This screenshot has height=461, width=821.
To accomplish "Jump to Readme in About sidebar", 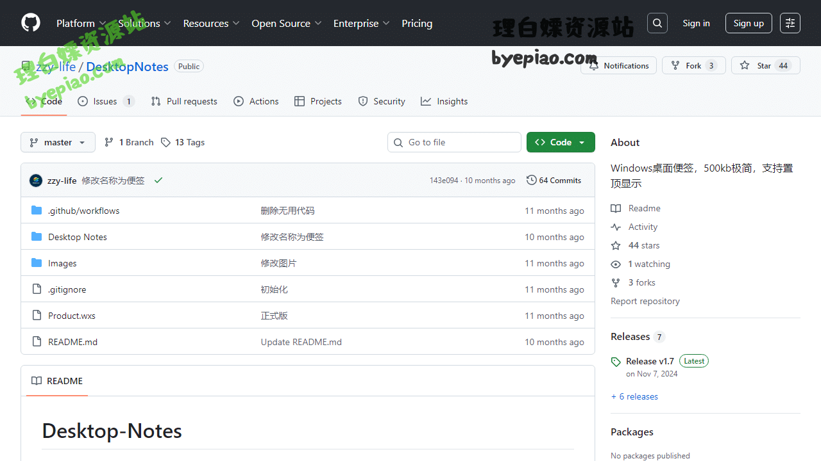I will point(636,208).
